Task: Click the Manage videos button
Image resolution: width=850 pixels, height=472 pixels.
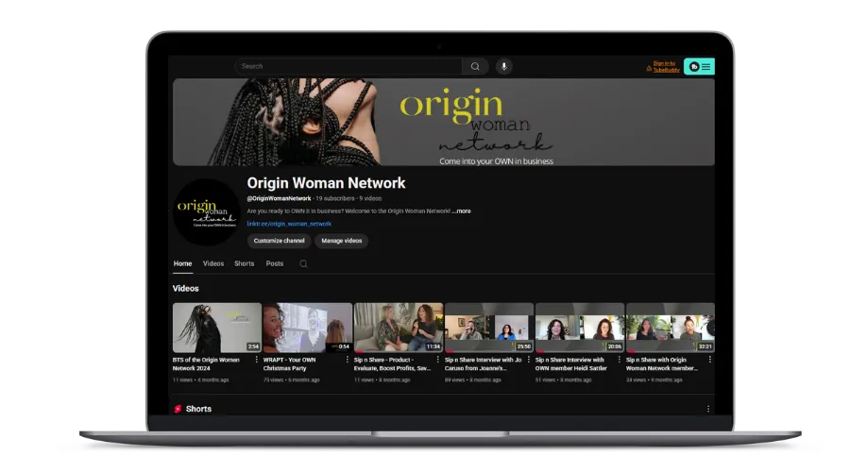Action: click(342, 241)
